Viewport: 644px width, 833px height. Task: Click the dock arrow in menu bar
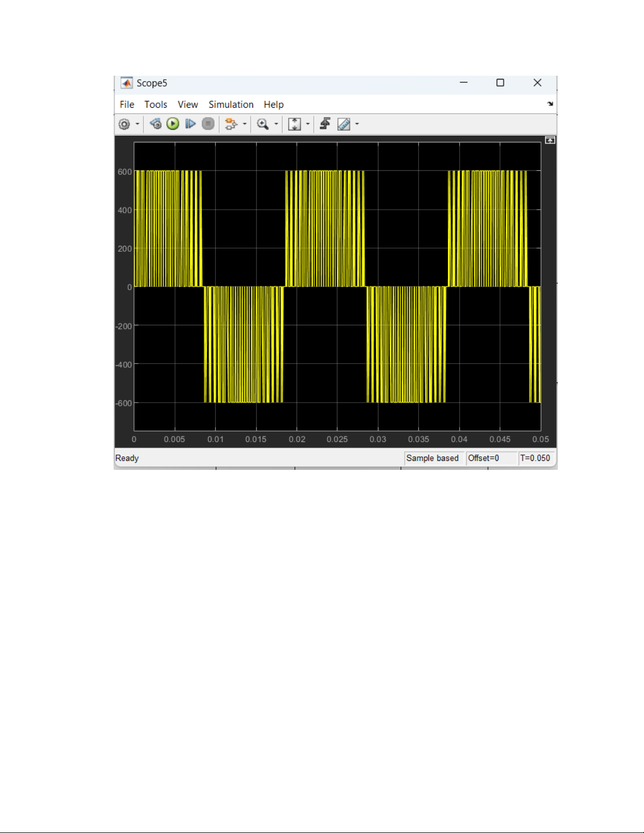(x=550, y=104)
